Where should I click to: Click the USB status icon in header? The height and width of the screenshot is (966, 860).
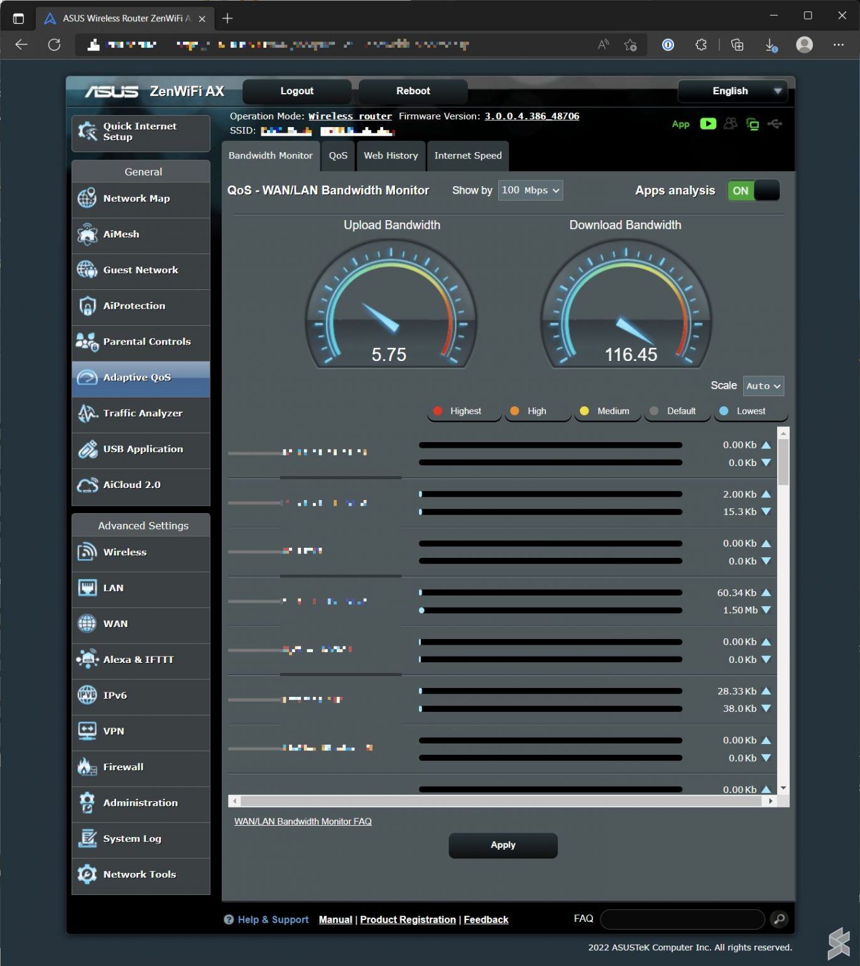[x=775, y=124]
